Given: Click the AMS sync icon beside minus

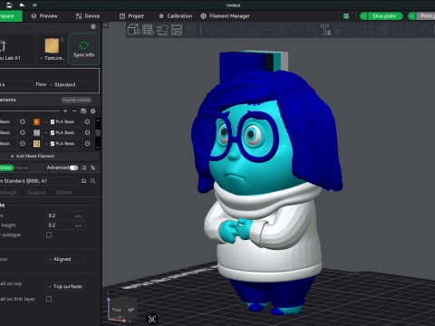Looking at the screenshot, I should [x=83, y=111].
